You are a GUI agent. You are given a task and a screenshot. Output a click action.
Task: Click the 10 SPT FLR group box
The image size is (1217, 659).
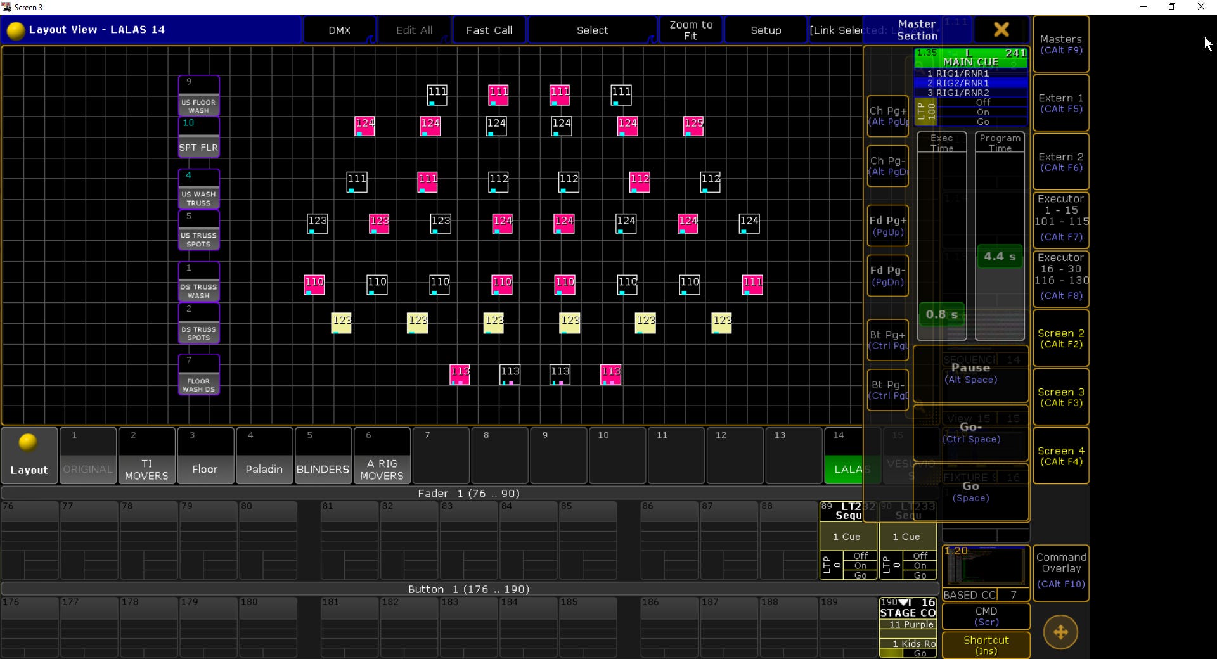pyautogui.click(x=199, y=137)
